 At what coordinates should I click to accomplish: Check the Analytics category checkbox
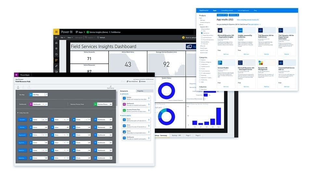click(200, 60)
